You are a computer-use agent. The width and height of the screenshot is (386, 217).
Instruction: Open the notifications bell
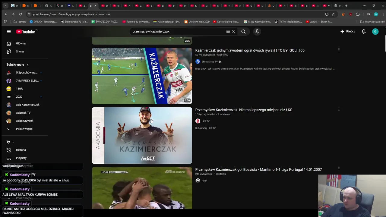364,31
